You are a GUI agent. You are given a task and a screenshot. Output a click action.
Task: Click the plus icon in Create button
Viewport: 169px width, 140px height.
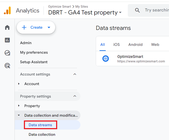[x=24, y=27]
